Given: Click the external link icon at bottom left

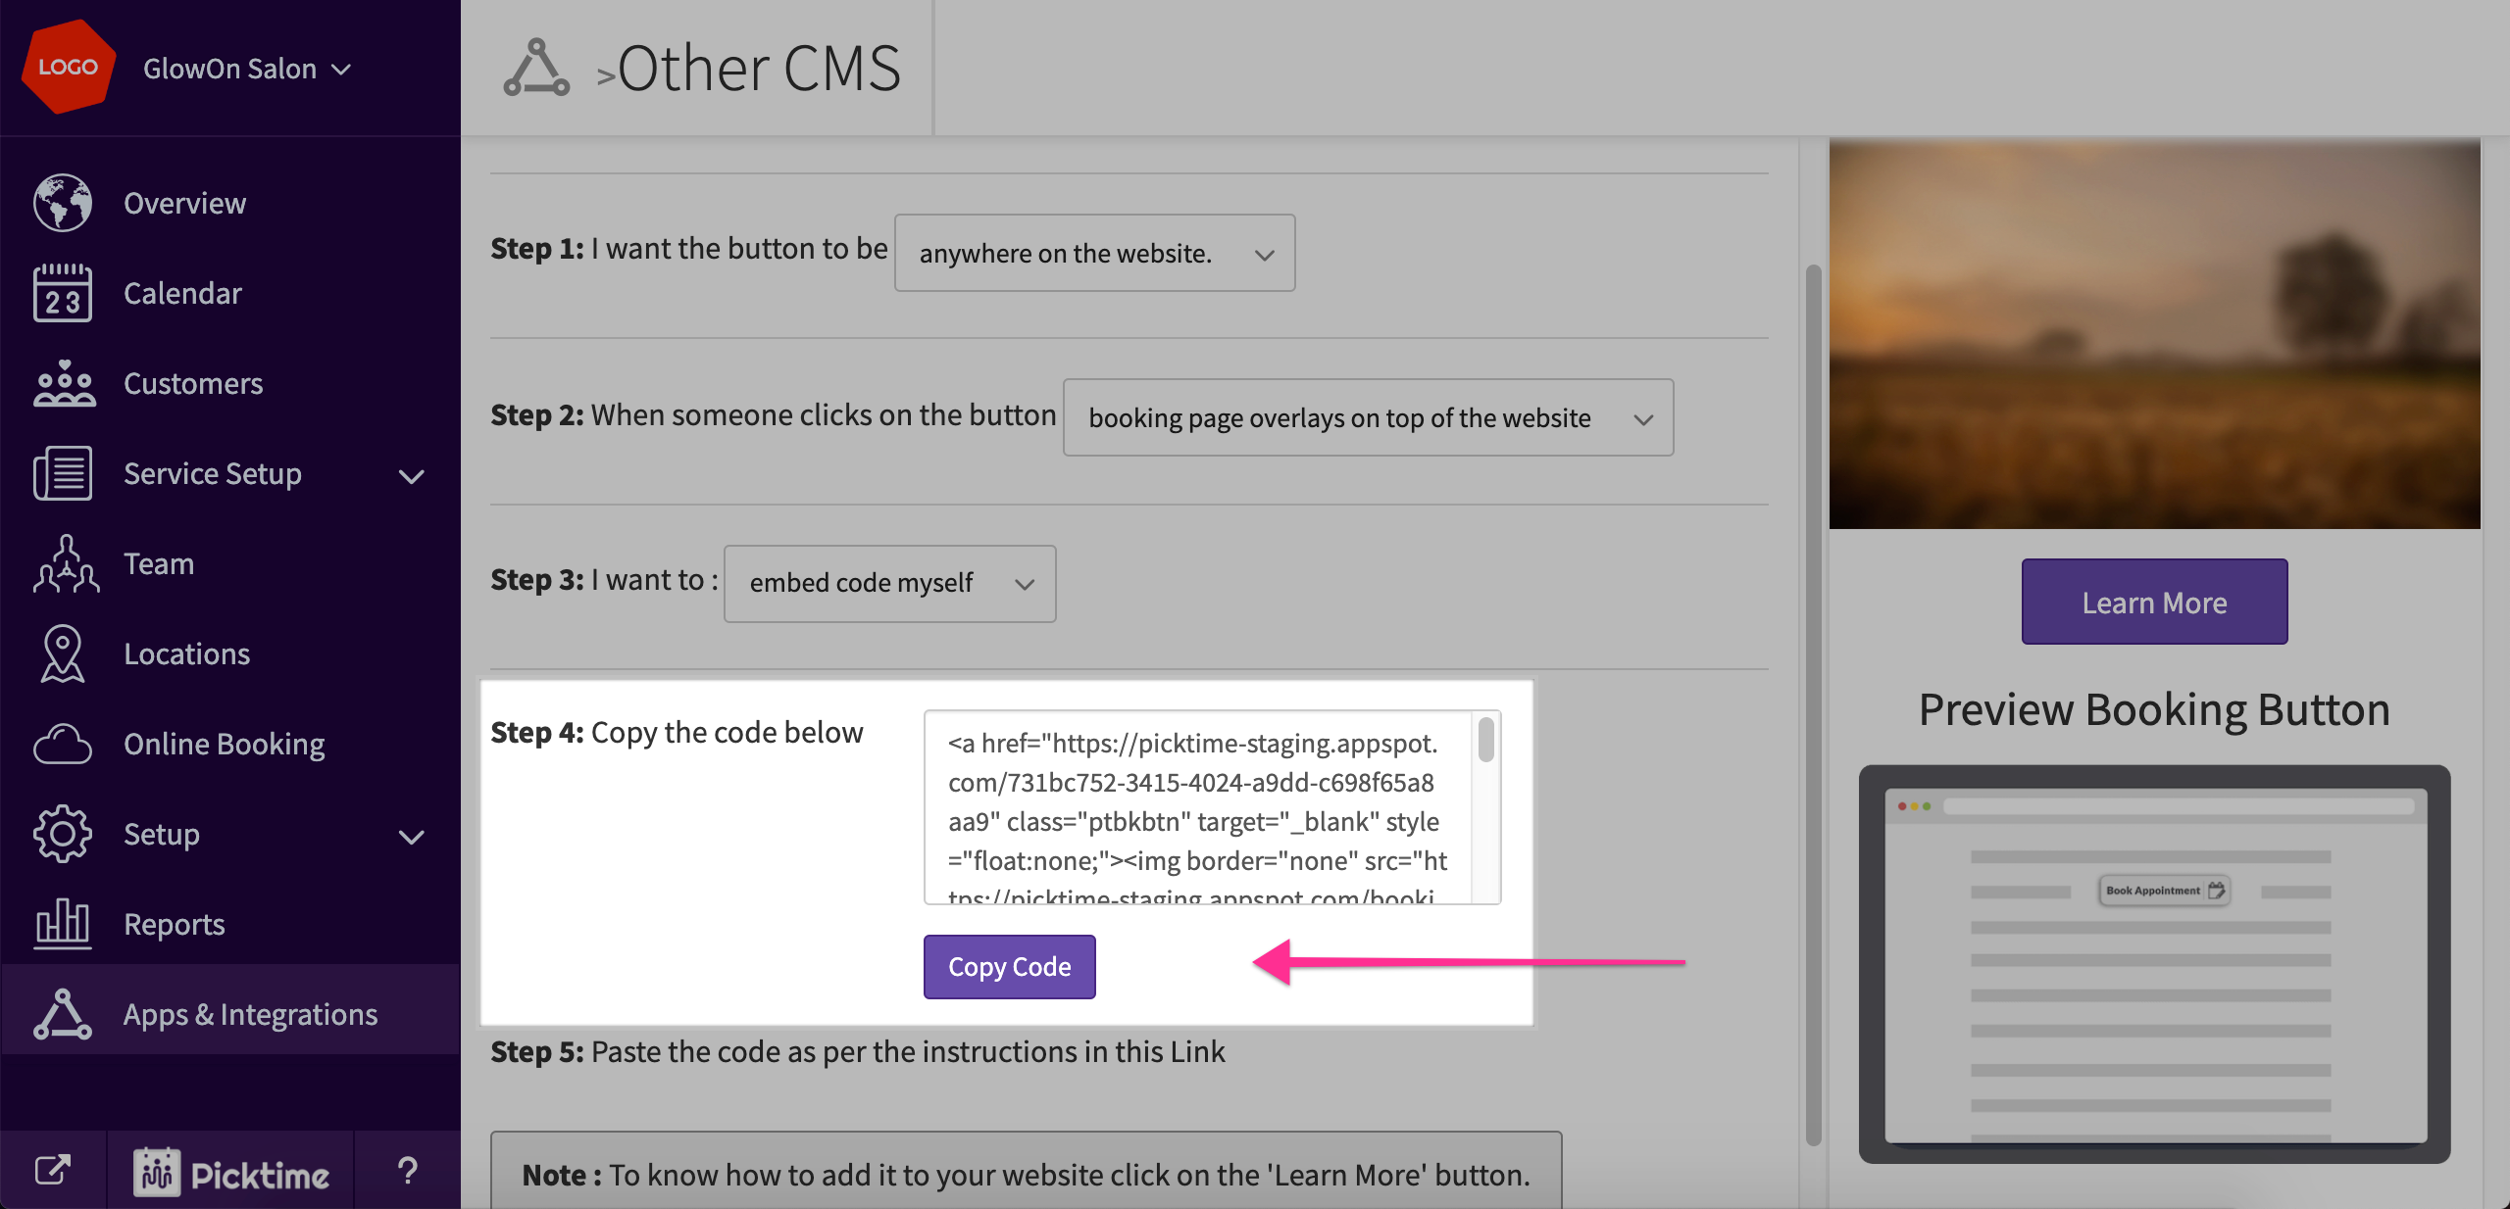Looking at the screenshot, I should click(x=53, y=1170).
